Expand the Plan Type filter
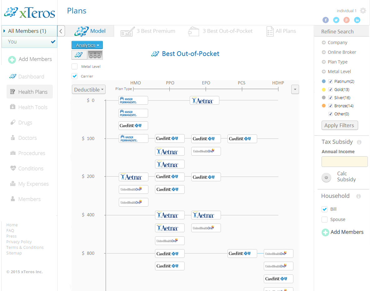This screenshot has height=291, width=370. (335, 62)
